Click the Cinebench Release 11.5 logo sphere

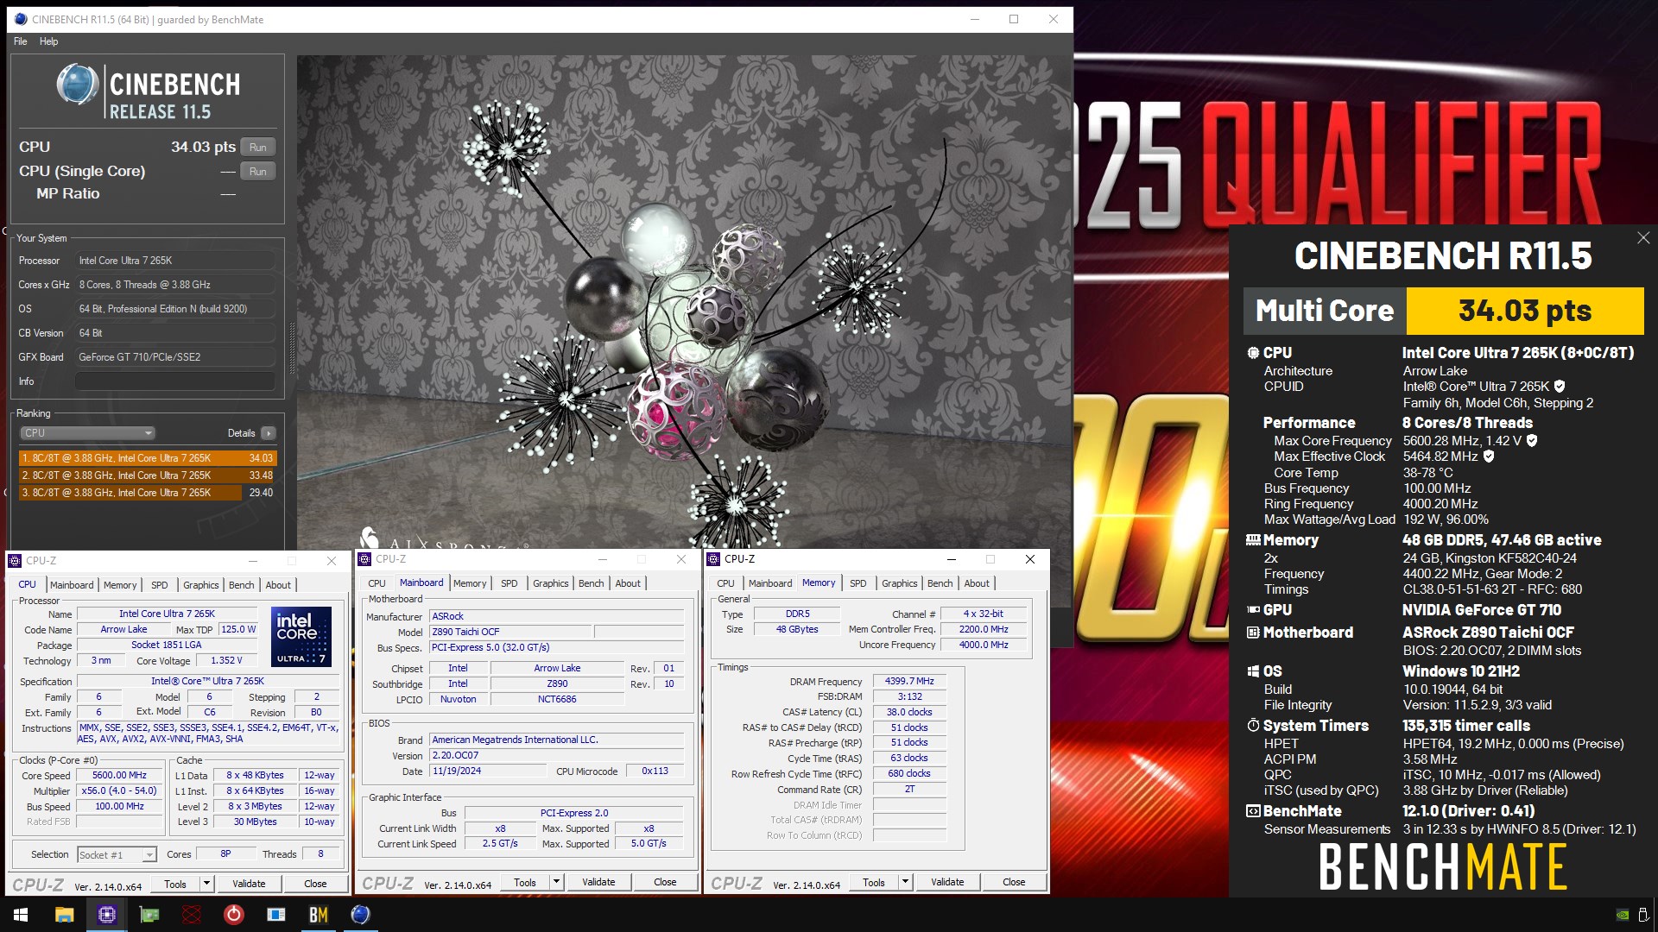pos(78,85)
